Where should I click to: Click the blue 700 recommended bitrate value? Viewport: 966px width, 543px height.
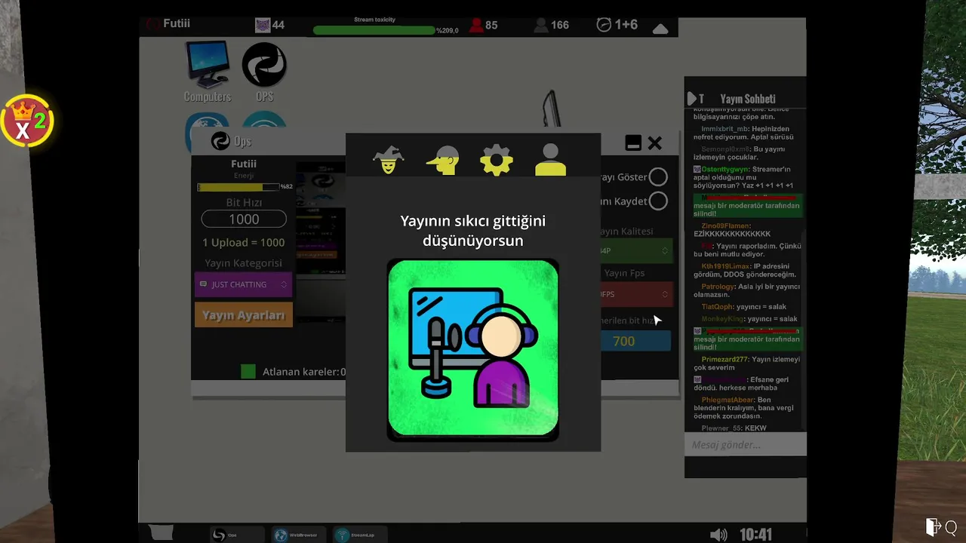pyautogui.click(x=635, y=341)
